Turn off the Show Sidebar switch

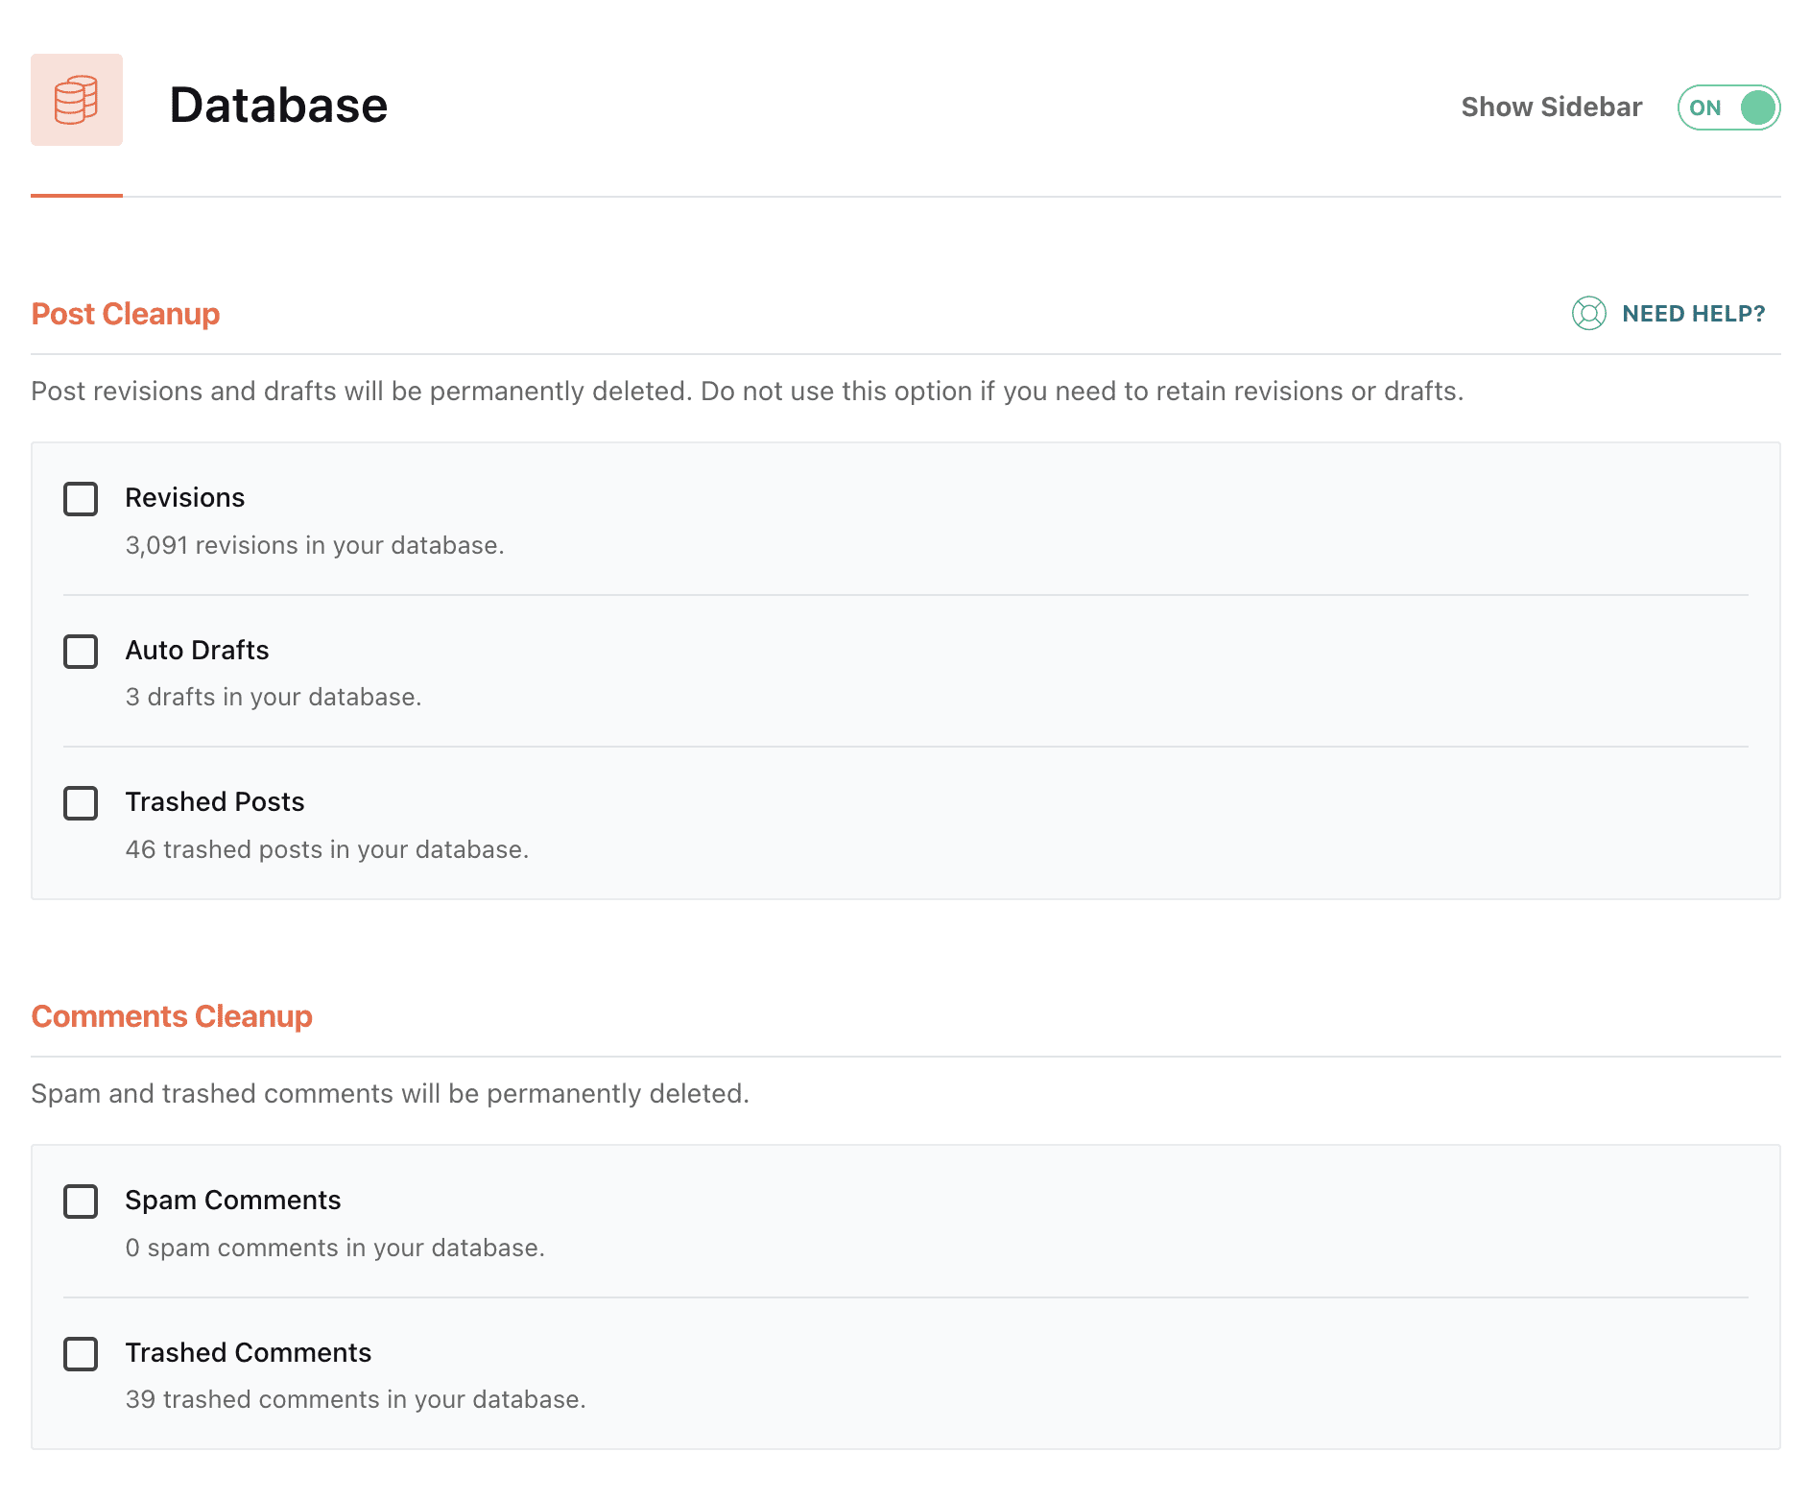[1728, 107]
